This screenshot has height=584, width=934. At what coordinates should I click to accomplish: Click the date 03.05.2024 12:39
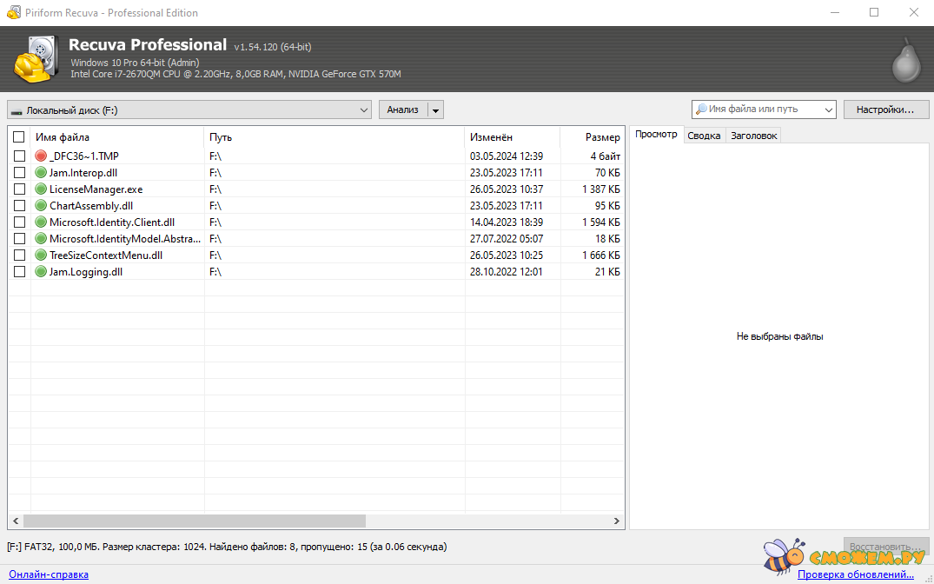point(507,156)
